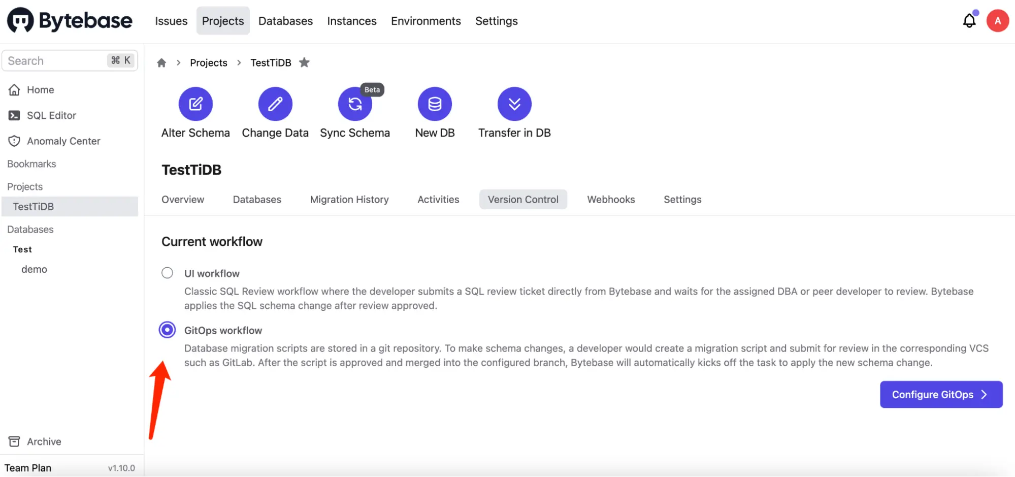Select TestTiDB project in sidebar

click(70, 207)
